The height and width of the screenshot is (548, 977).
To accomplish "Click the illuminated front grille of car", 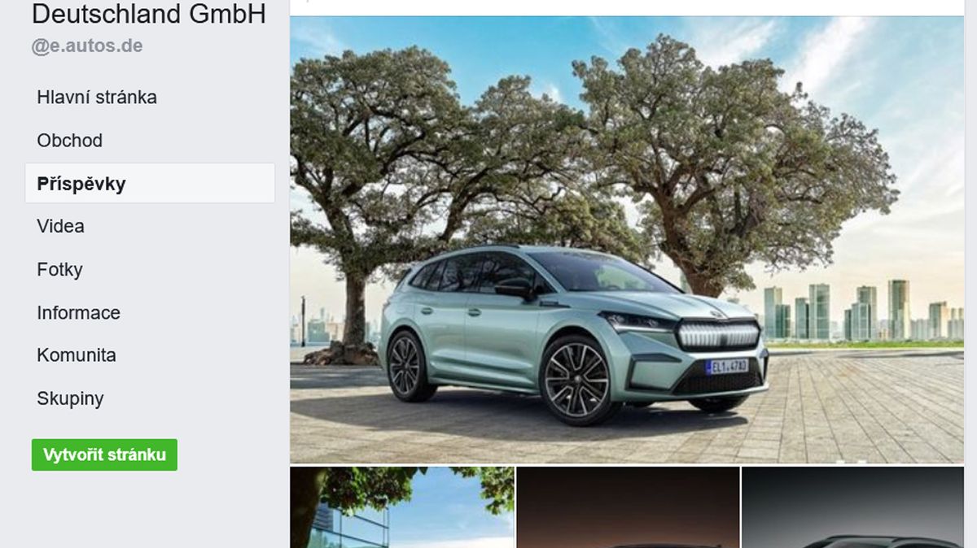I will 719,334.
